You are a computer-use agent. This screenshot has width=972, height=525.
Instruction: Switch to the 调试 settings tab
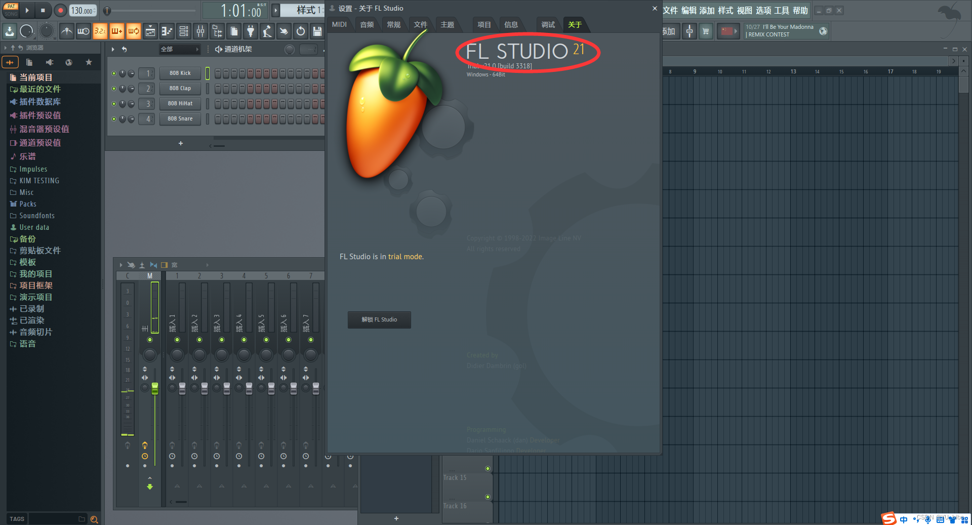(x=548, y=24)
